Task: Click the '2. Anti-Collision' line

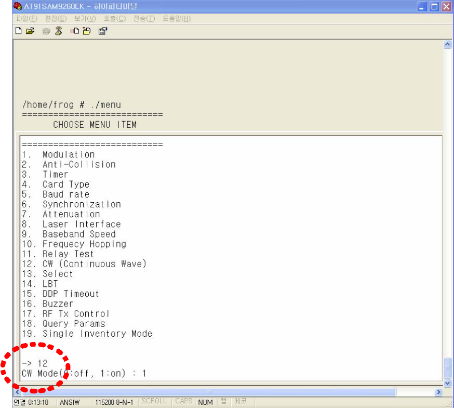Action: [69, 165]
